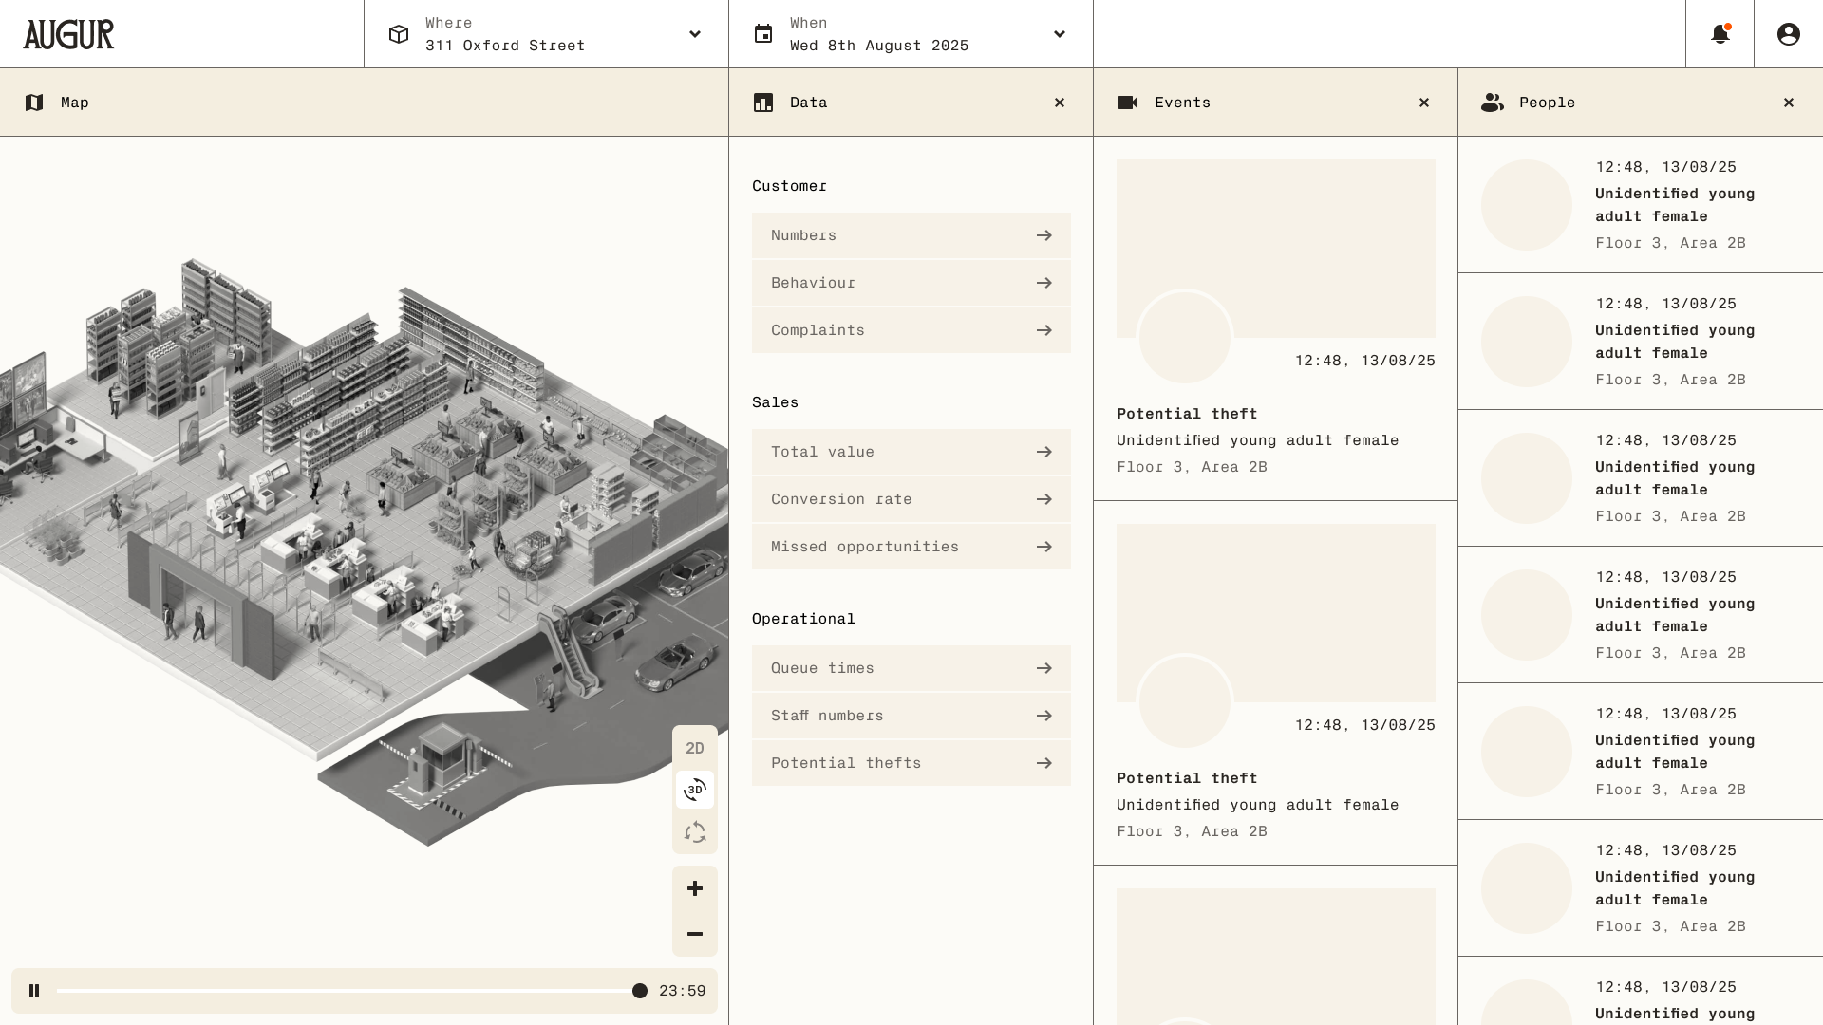Click the rotate view icon on map
The height and width of the screenshot is (1025, 1823).
tap(695, 832)
